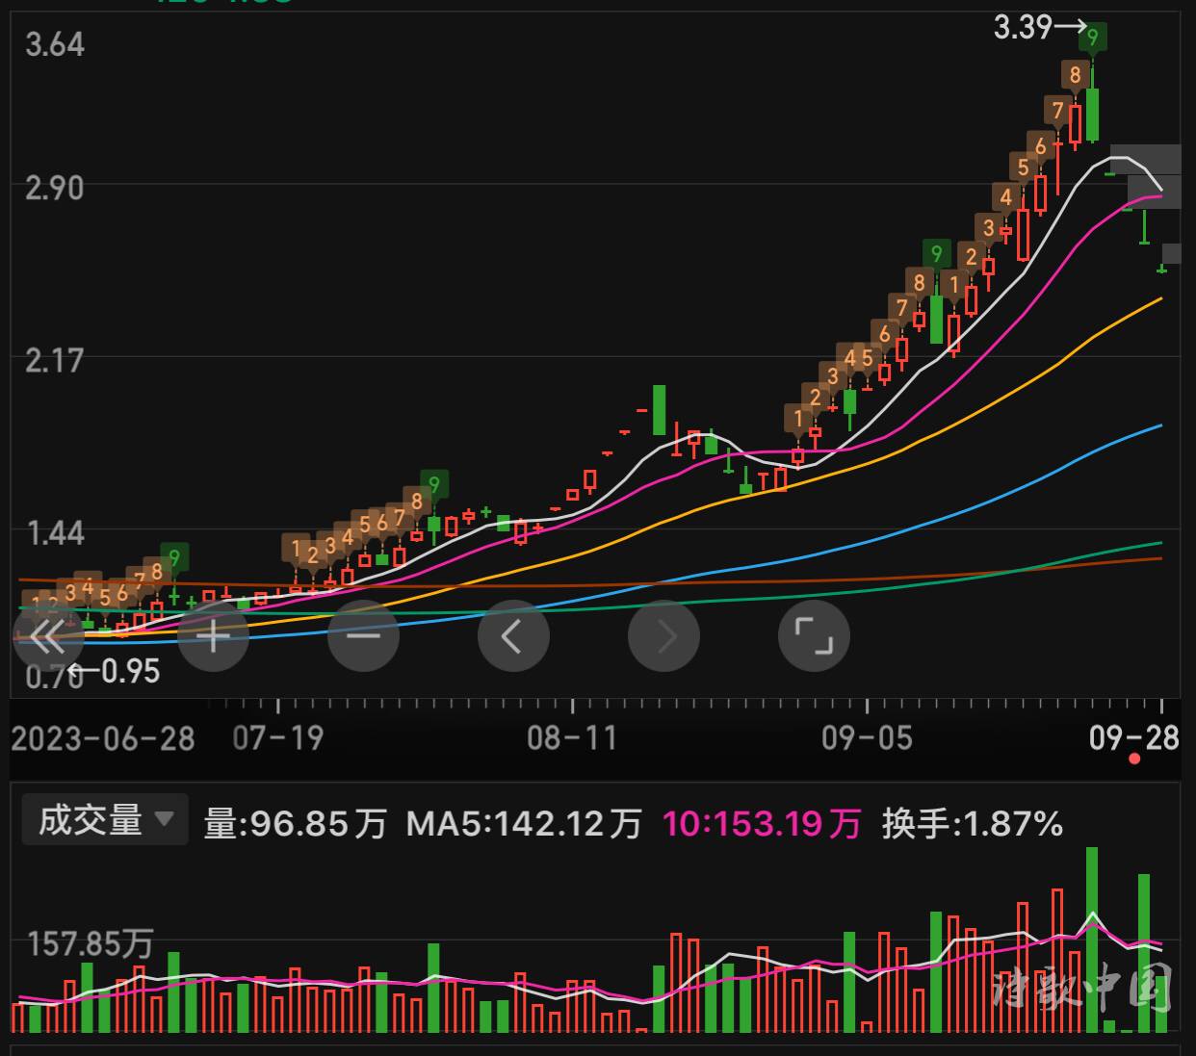
Task: Tap the 1.44 price axis label
Action: [54, 533]
